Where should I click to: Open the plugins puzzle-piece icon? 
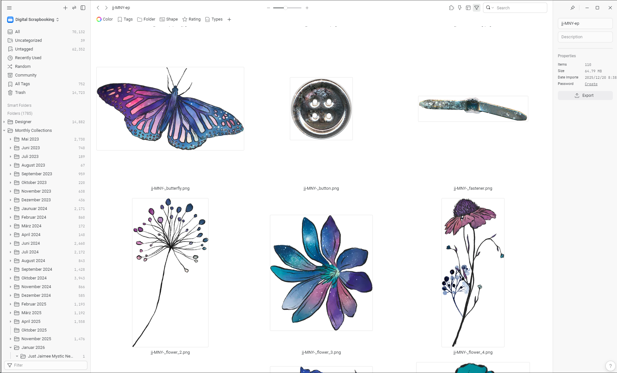(452, 8)
